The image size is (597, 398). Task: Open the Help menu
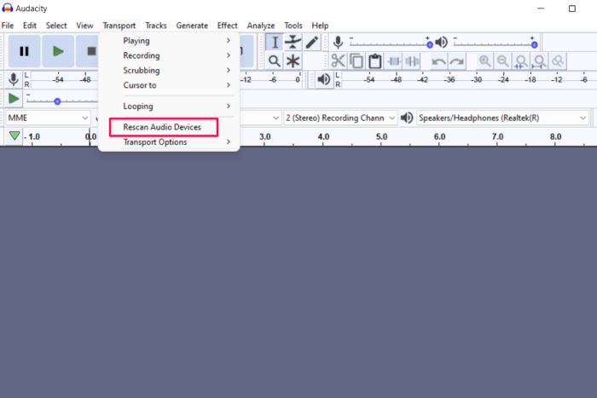point(320,26)
